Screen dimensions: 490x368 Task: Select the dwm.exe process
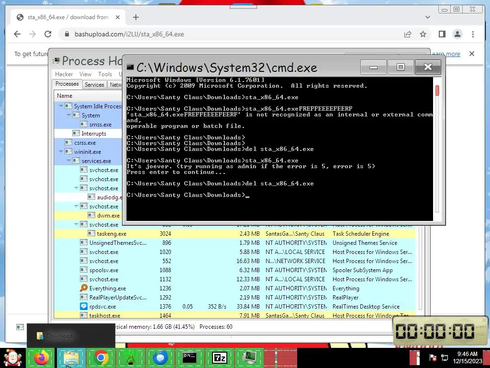tap(89, 215)
